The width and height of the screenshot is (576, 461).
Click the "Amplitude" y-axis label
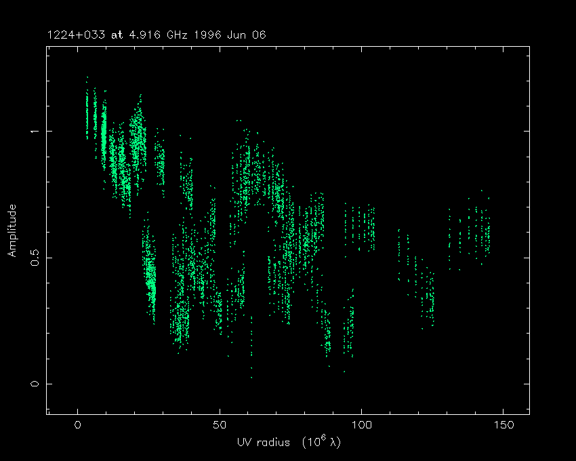click(x=12, y=230)
